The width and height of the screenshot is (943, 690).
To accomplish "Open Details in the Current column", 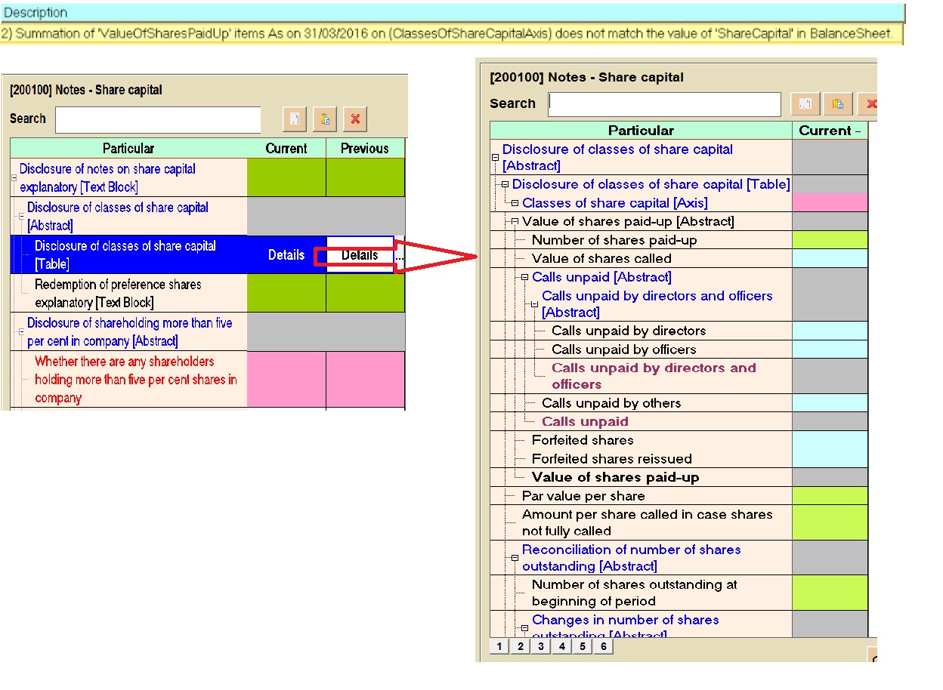I will [x=286, y=255].
